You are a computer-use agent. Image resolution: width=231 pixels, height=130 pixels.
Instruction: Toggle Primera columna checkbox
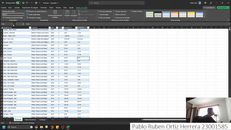(114, 11)
